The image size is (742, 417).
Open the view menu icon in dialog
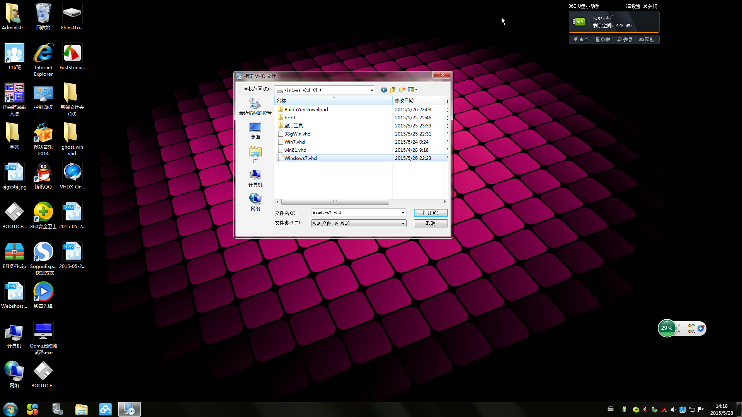[413, 90]
